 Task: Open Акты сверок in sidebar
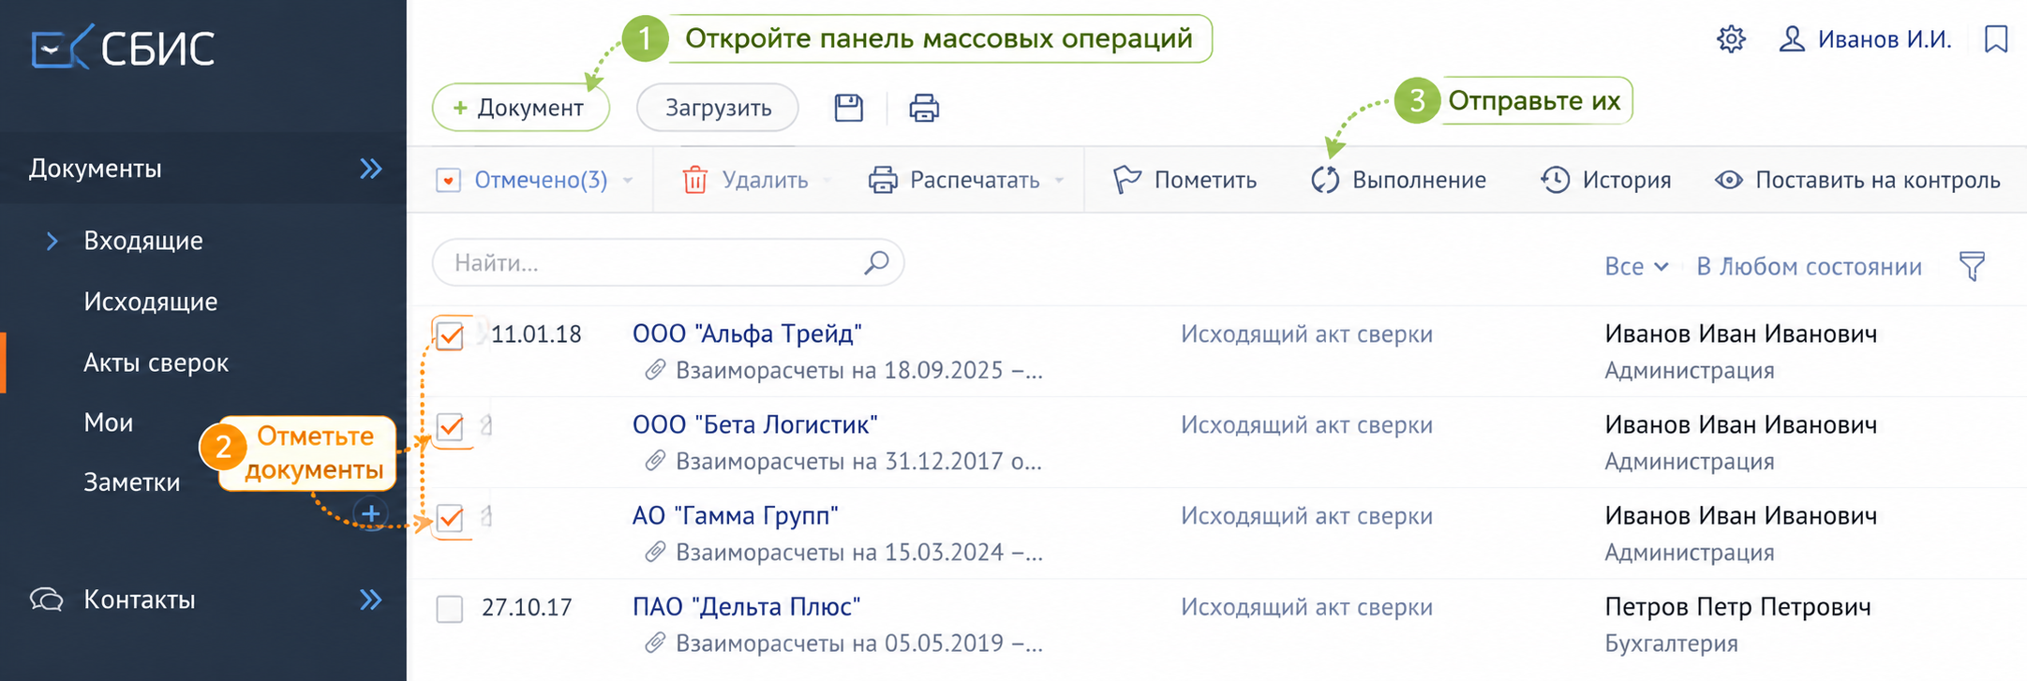click(x=156, y=363)
